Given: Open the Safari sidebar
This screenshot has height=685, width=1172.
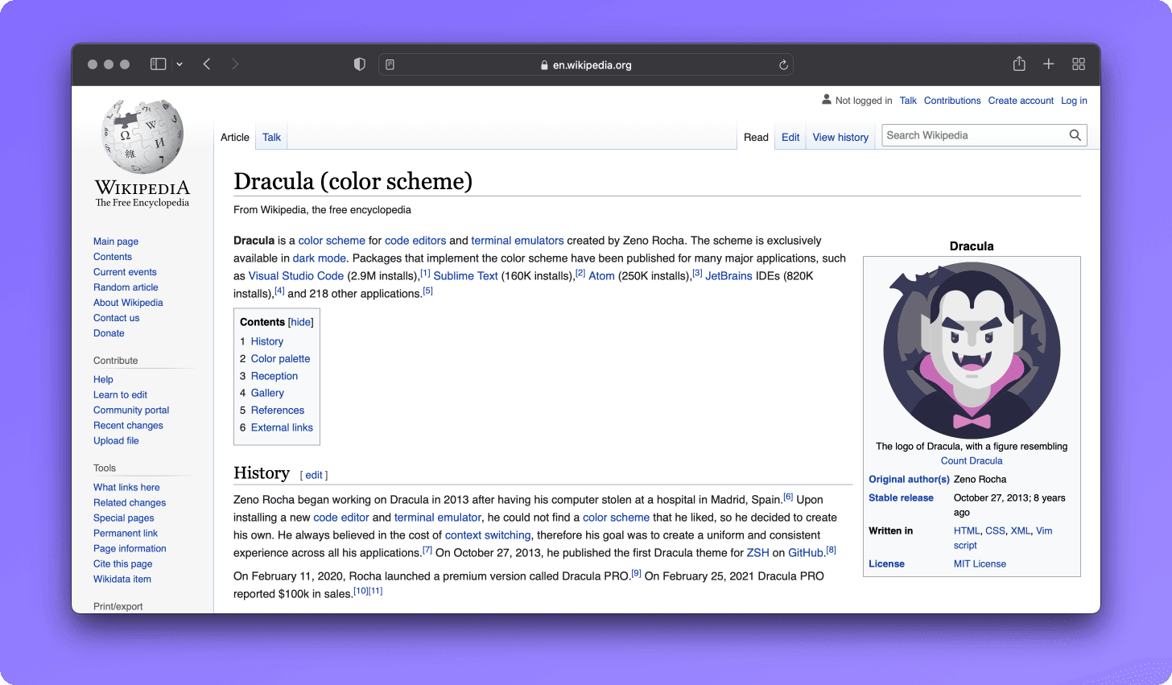Looking at the screenshot, I should 158,63.
